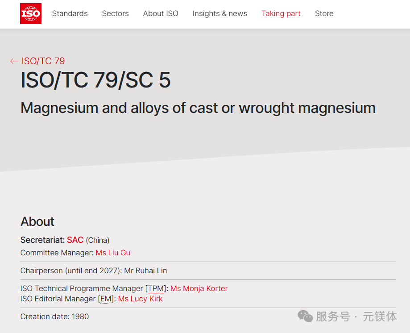
Task: Go to the Store
Action: point(324,13)
